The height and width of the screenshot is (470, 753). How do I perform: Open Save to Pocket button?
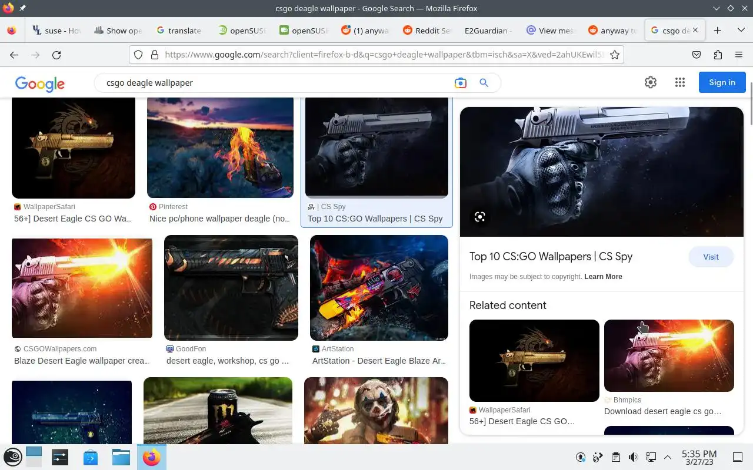click(x=697, y=55)
